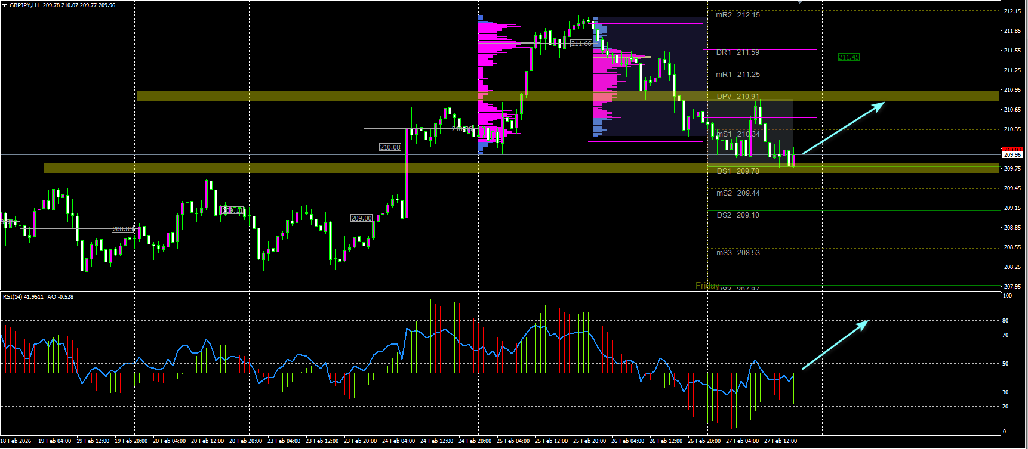This screenshot has width=1028, height=449.
Task: Click the boxed 208.83 level label
Action: pos(123,229)
